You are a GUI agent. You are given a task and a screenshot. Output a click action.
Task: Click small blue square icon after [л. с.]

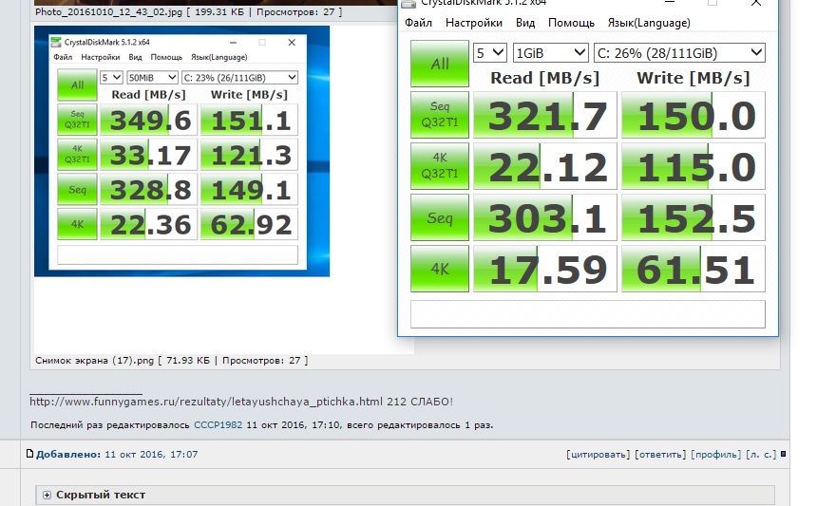pyautogui.click(x=783, y=455)
